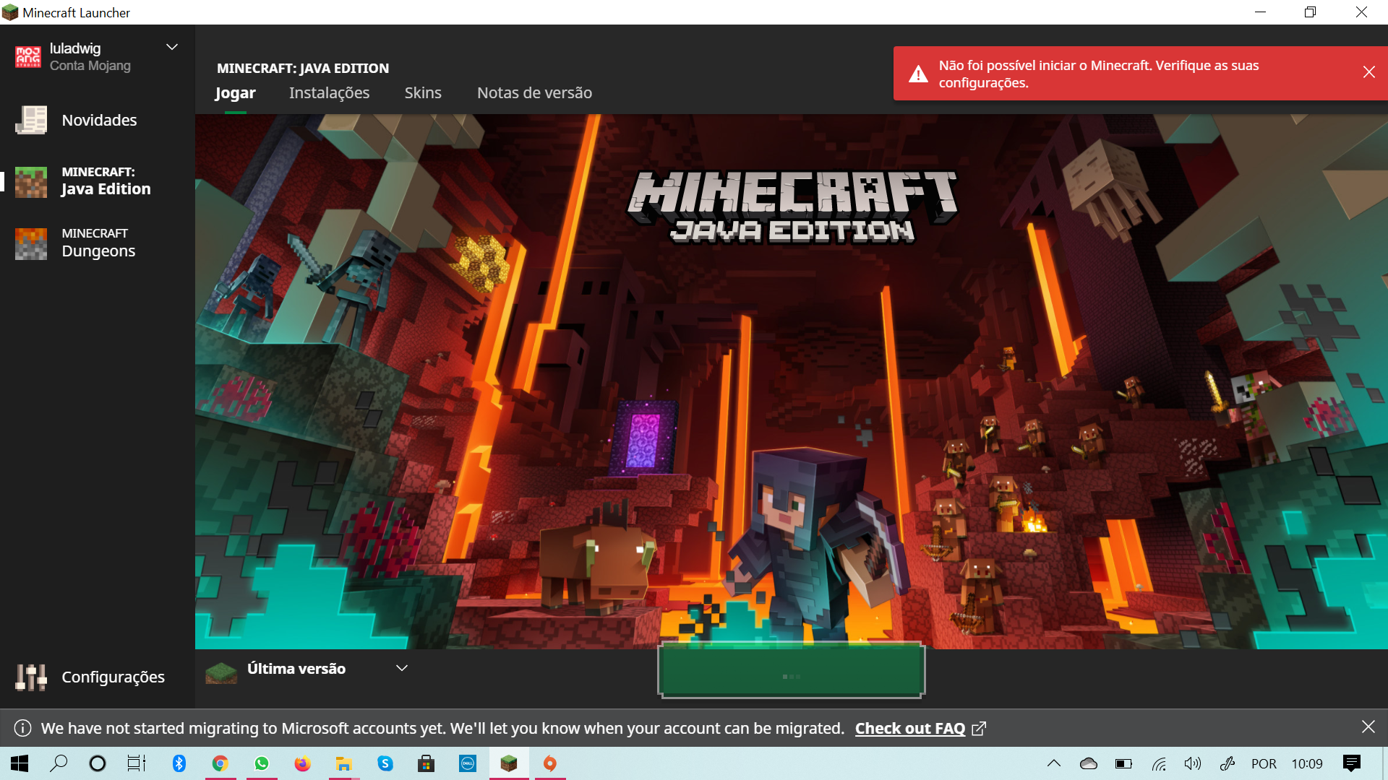Switch to the Instalações tab
Image resolution: width=1388 pixels, height=780 pixels.
329,93
